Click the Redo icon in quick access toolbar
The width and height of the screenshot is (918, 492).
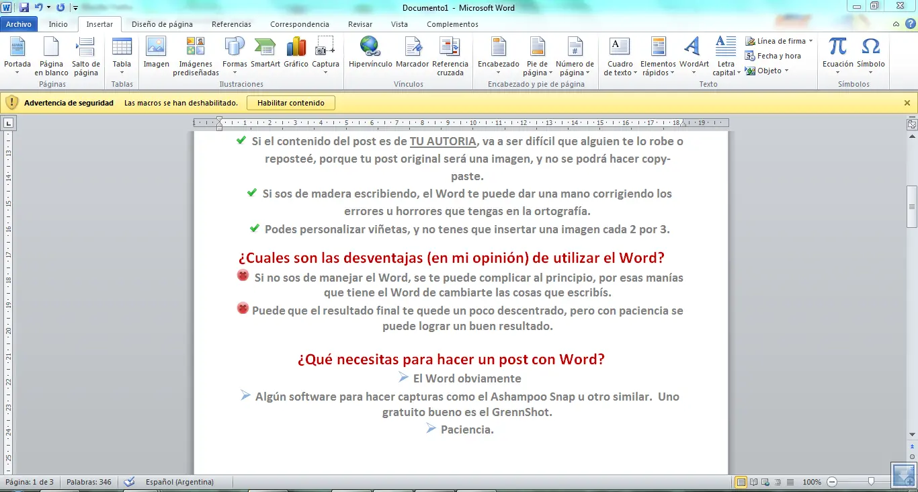tap(60, 7)
